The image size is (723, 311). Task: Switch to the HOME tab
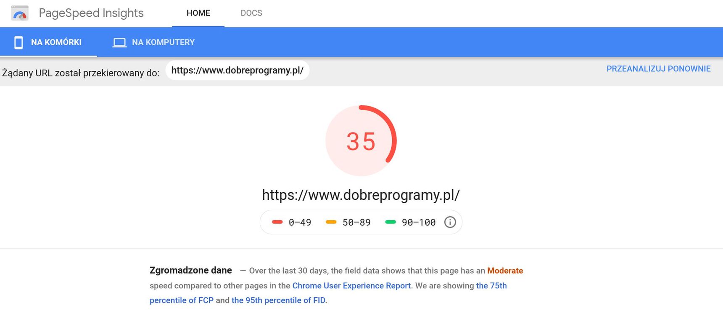[198, 13]
